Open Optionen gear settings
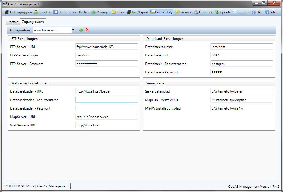 coord(203,12)
